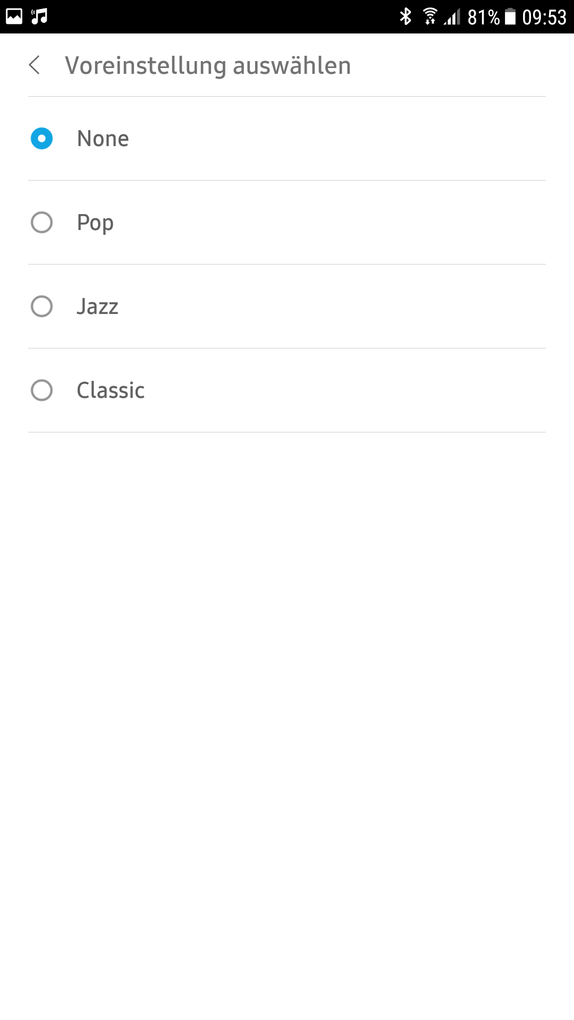Tap the Bluetooth status icon
This screenshot has width=574, height=1020.
pyautogui.click(x=406, y=16)
